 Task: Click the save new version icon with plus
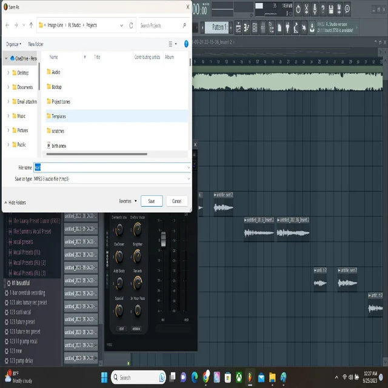tap(339, 9)
